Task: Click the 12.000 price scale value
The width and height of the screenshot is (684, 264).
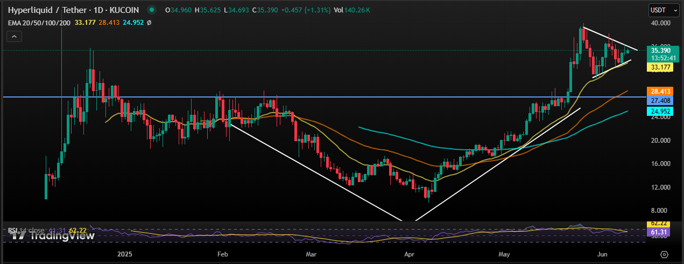Action: point(660,187)
